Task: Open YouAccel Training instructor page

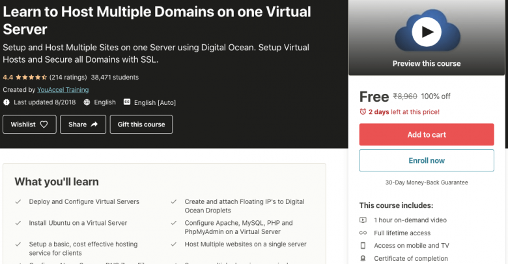Action: click(63, 90)
